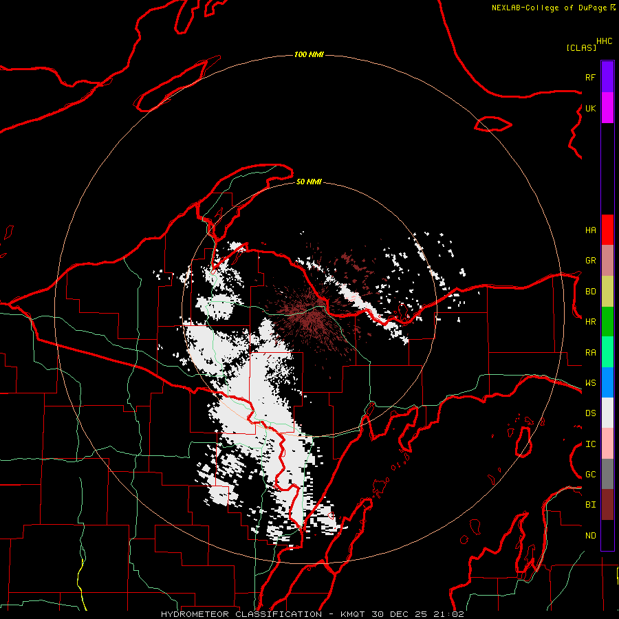Screen dimensions: 619x619
Task: Click the RF legend label
Action: coord(590,77)
